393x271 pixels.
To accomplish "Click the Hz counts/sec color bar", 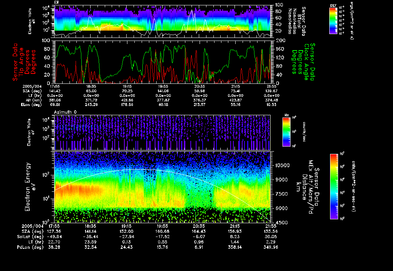I will 286,132.
